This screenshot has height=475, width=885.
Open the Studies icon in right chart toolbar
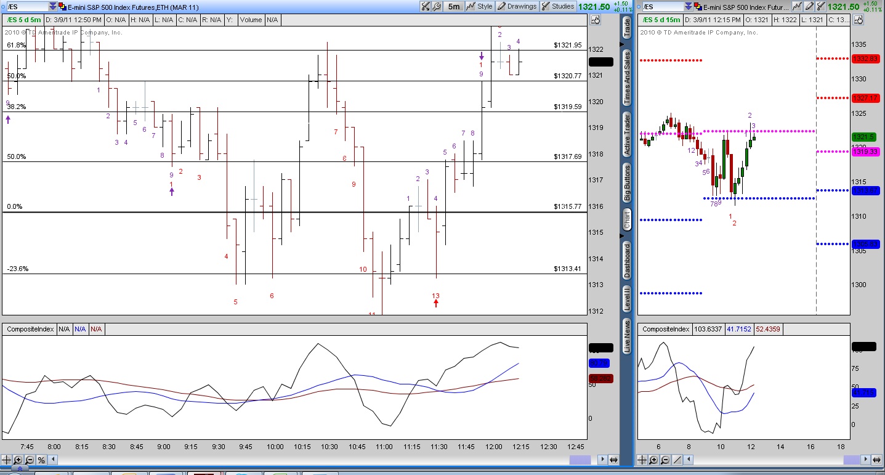(820, 6)
